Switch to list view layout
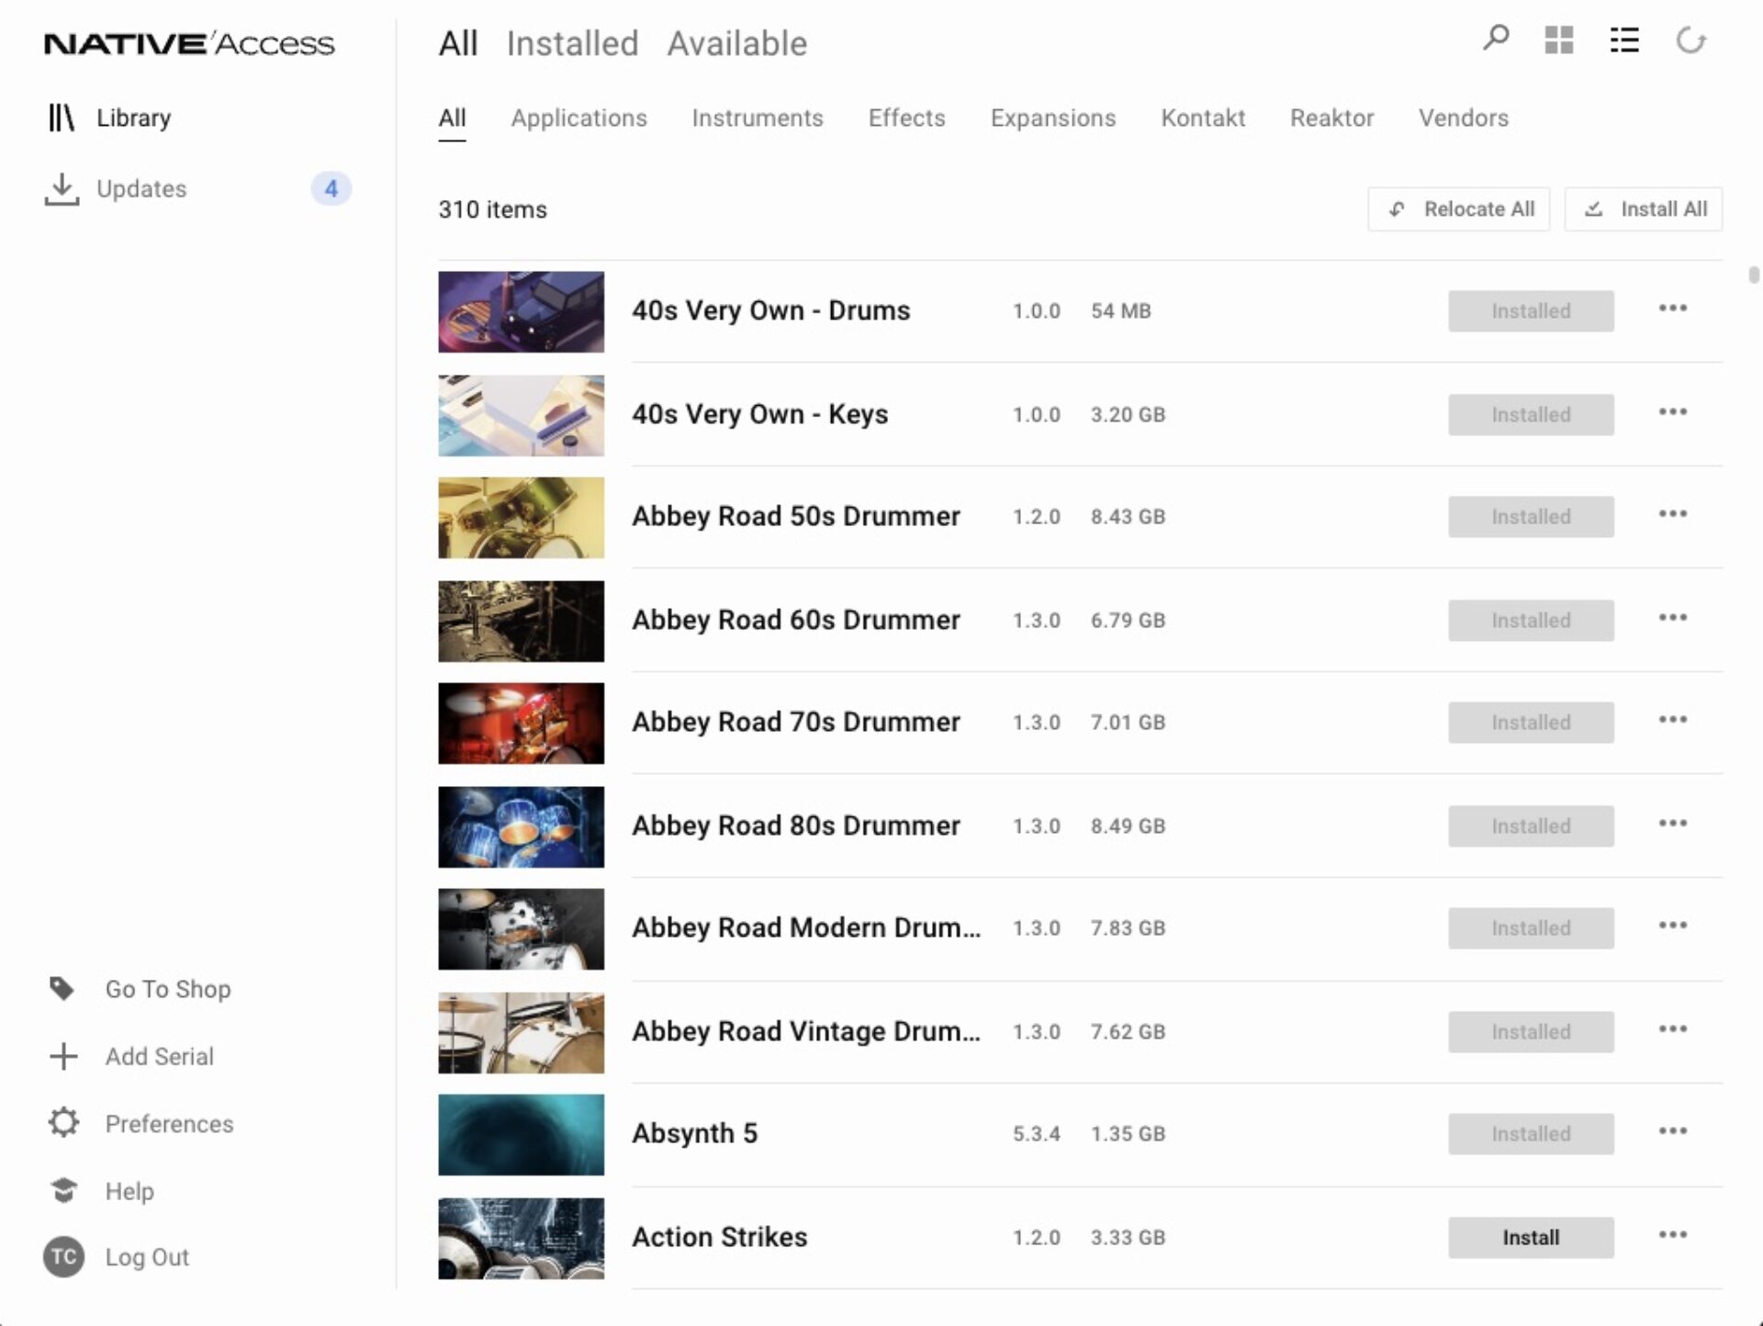Screen dimensions: 1763x1326 [x=1624, y=40]
